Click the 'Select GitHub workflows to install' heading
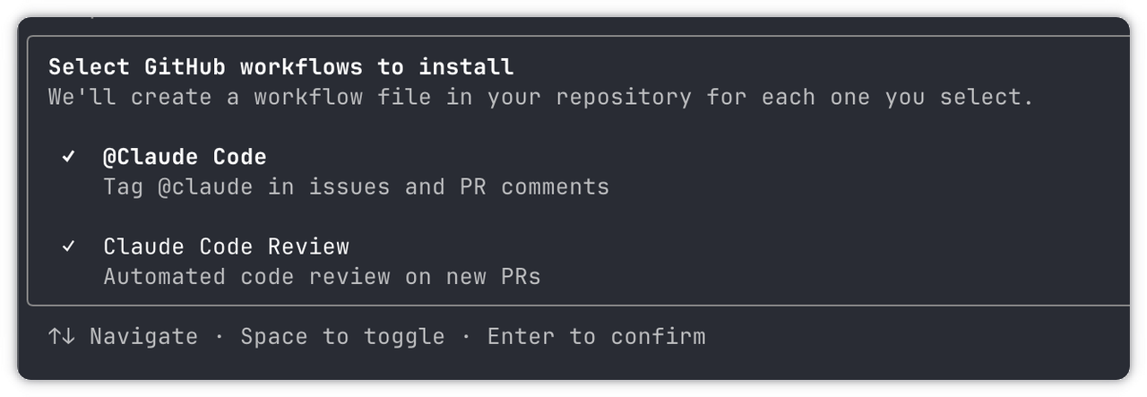1147x397 pixels. pyautogui.click(x=280, y=67)
